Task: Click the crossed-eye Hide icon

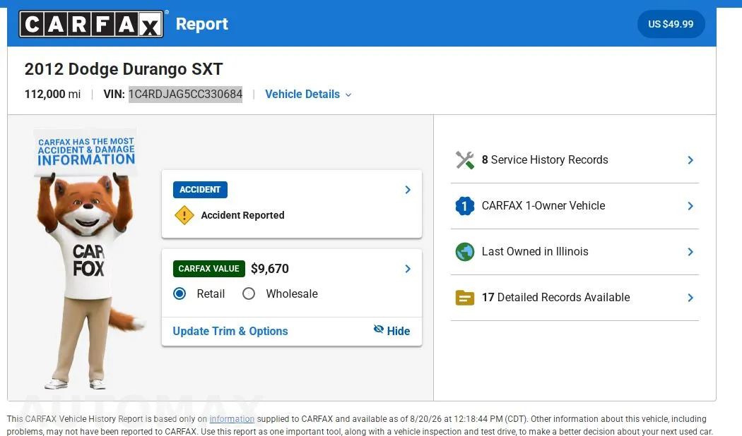Action: pyautogui.click(x=379, y=329)
